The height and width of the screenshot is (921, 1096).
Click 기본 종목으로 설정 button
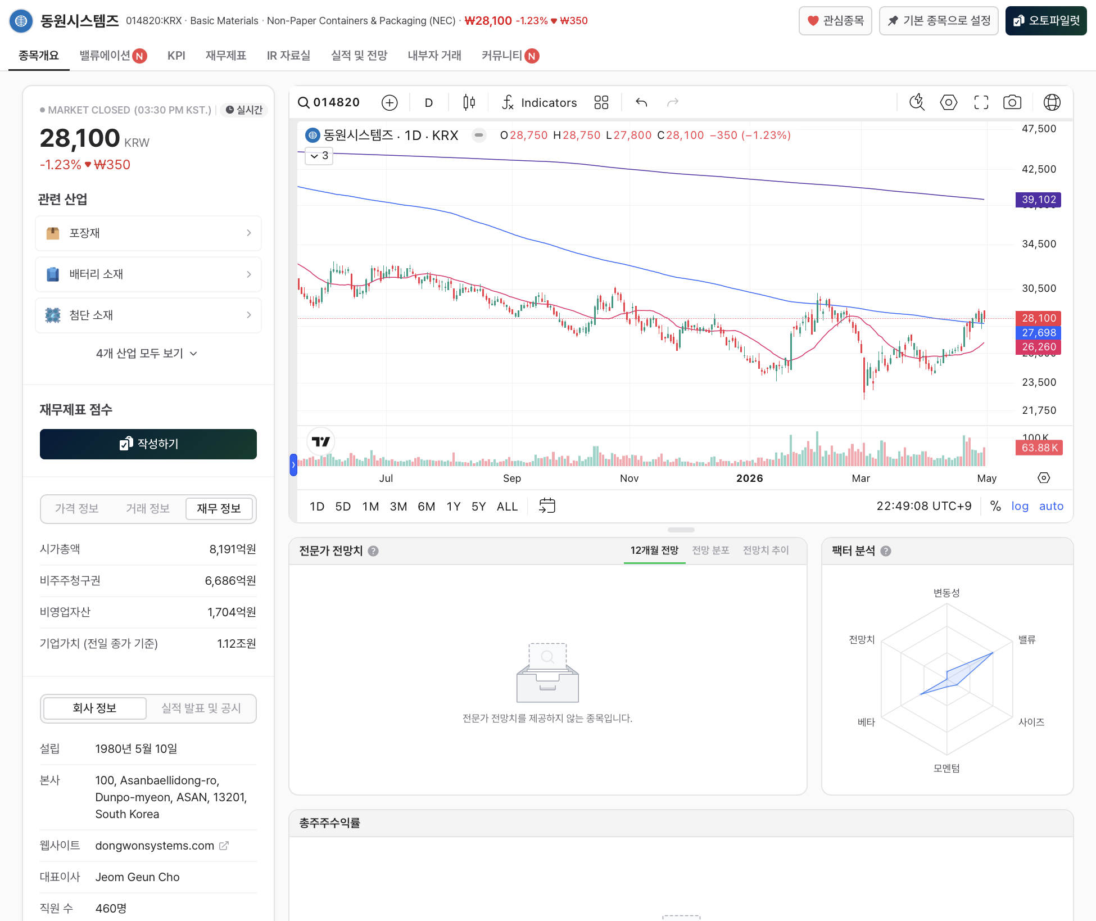click(939, 21)
